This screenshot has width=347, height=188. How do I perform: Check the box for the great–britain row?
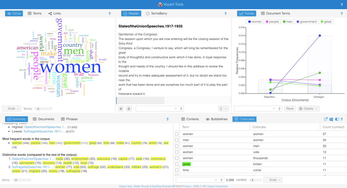(177, 164)
